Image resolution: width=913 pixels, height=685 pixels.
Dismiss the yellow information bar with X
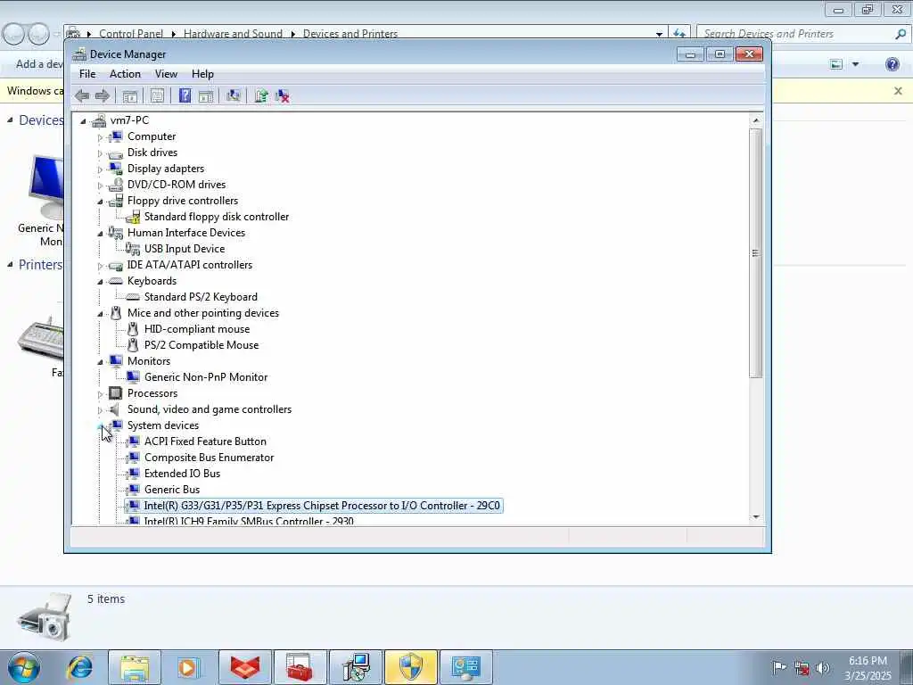point(898,91)
